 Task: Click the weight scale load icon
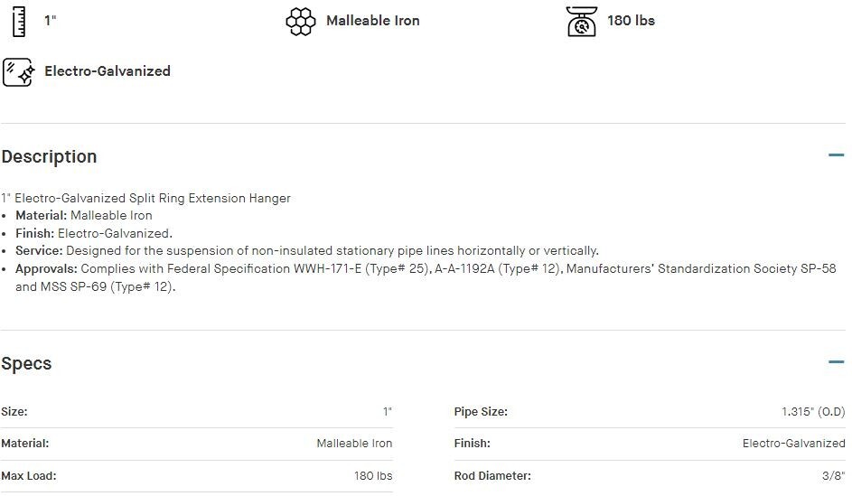pos(582,21)
